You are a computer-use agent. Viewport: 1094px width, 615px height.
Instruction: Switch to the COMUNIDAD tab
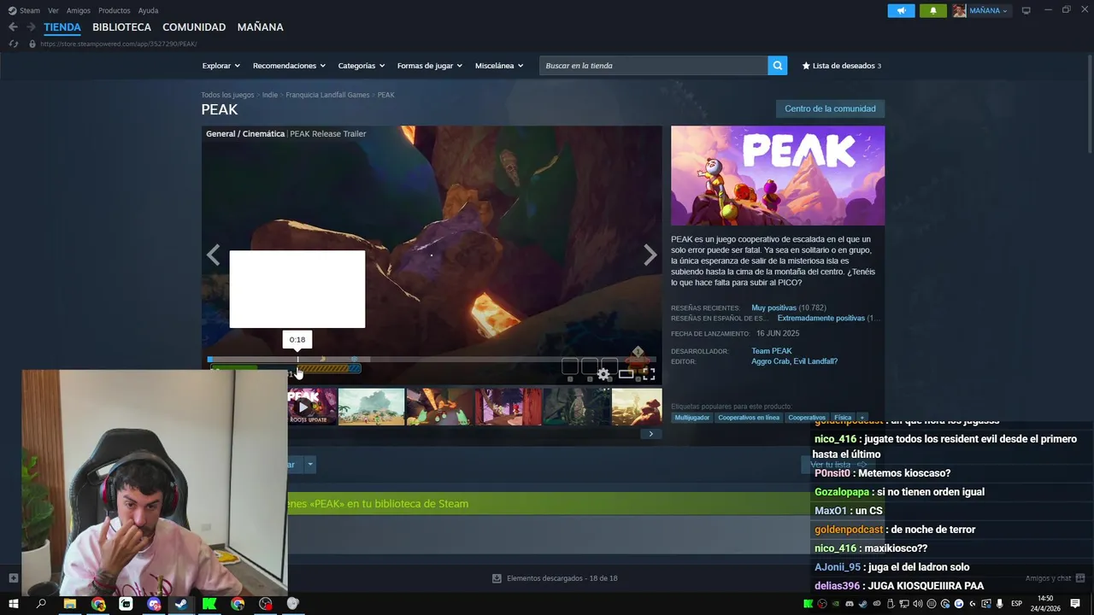pyautogui.click(x=194, y=27)
